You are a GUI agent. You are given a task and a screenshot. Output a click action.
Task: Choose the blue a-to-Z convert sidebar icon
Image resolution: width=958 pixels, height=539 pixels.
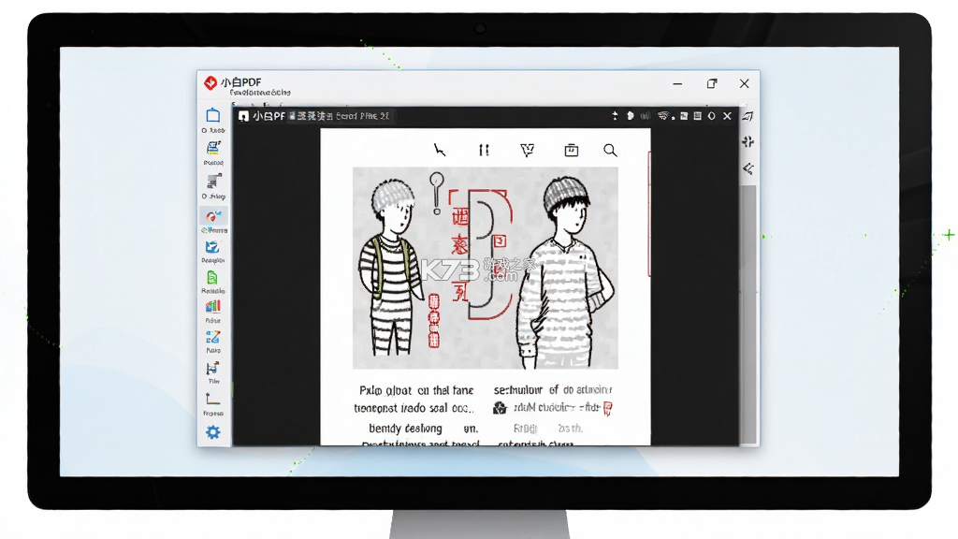coord(212,337)
